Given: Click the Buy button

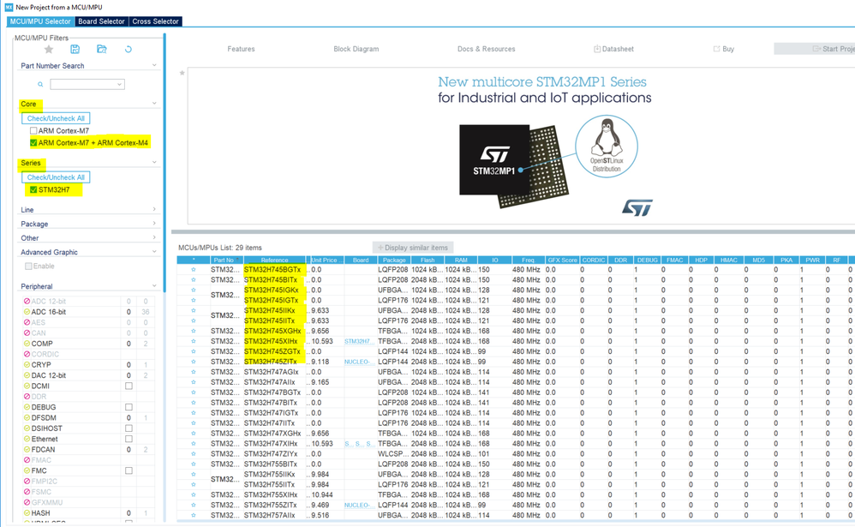Looking at the screenshot, I should click(x=724, y=49).
